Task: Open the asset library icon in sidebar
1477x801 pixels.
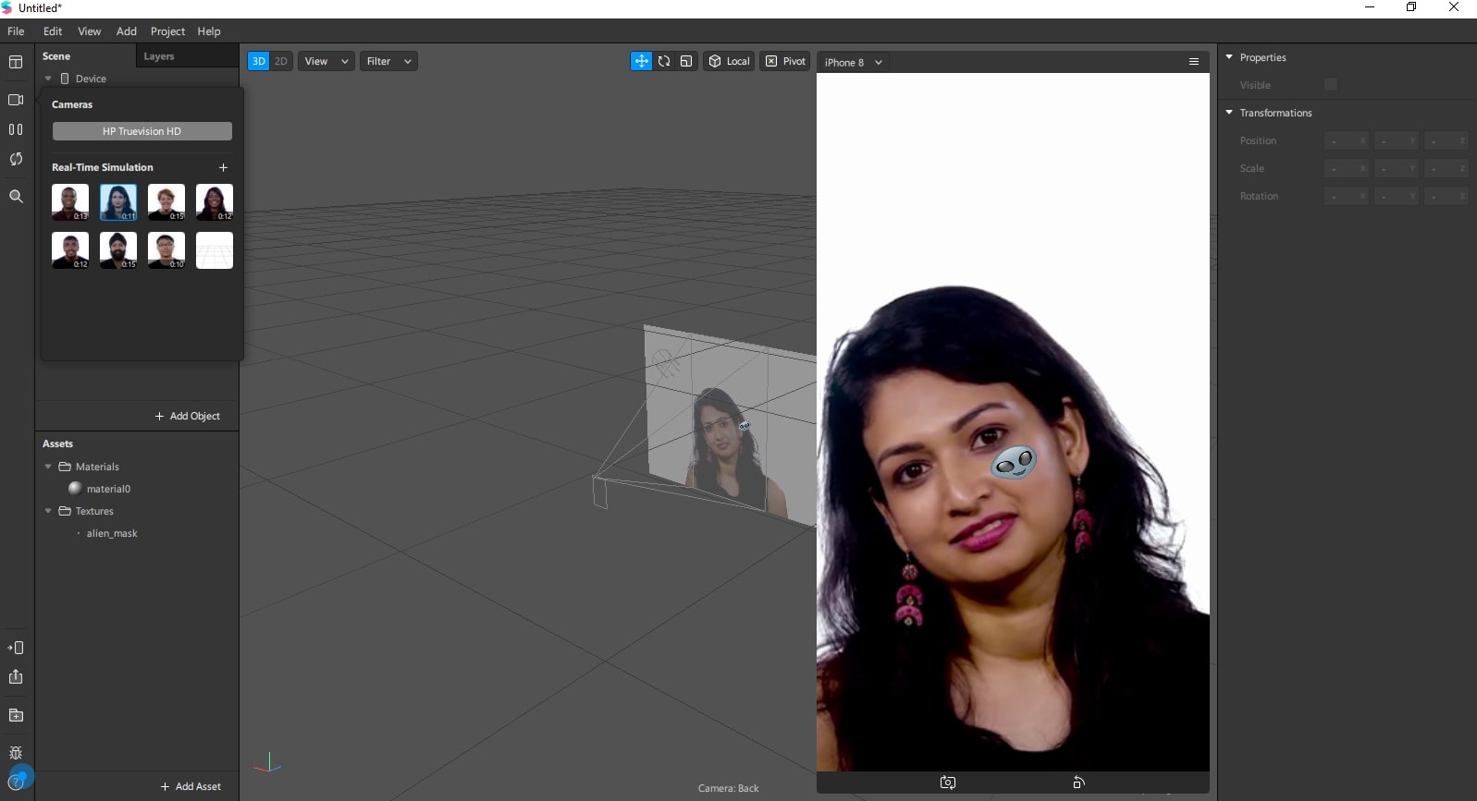Action: 16,715
